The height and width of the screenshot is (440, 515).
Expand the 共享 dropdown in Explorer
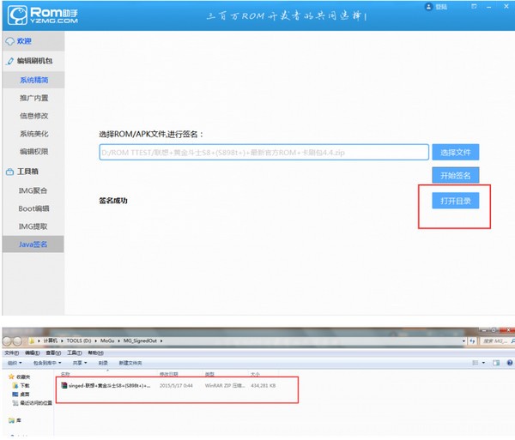80,363
